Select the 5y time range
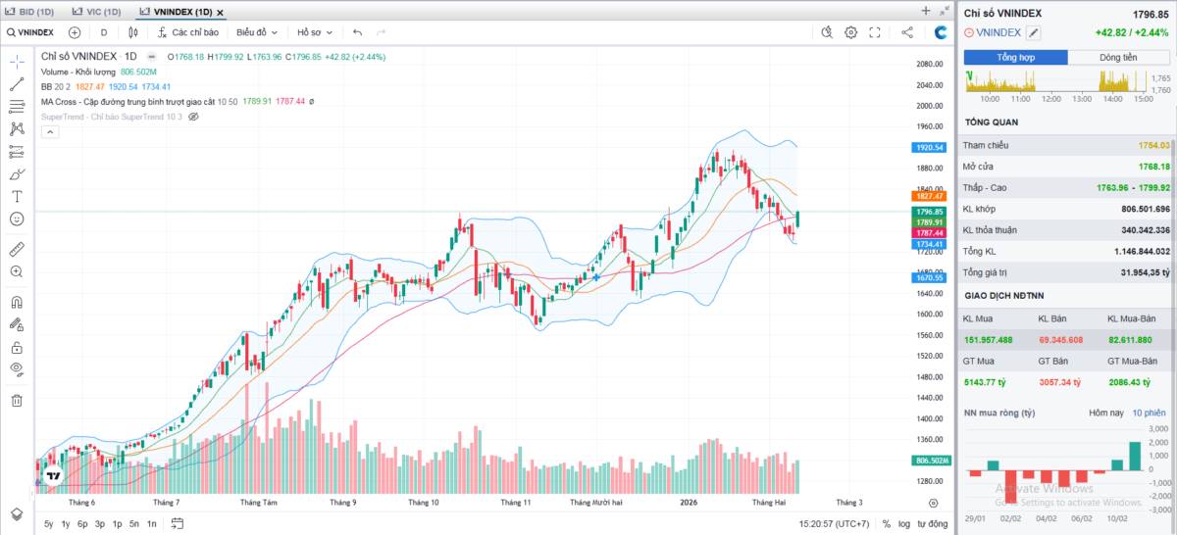 [49, 524]
